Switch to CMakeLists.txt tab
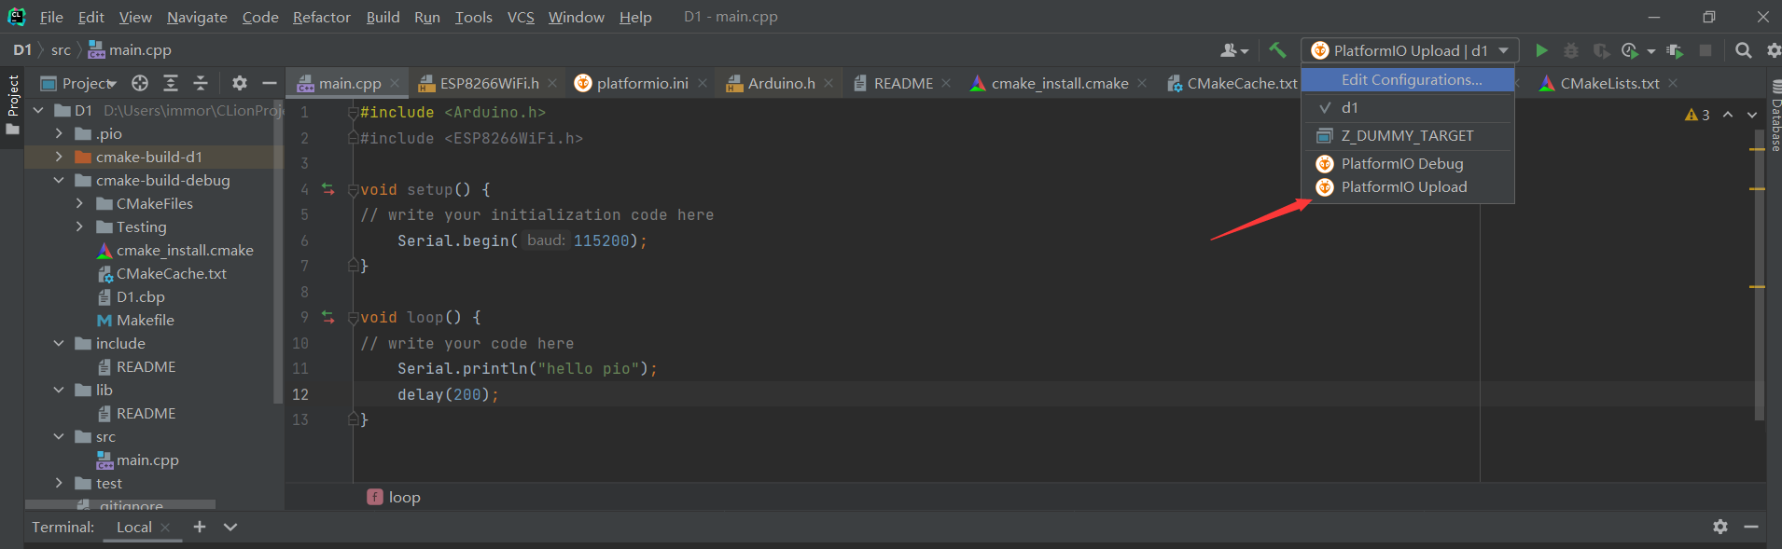 click(1609, 83)
